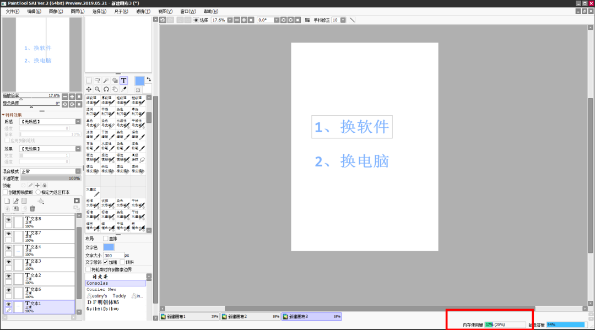Image resolution: width=595 pixels, height=330 pixels.
Task: Select the rectangular selection tool
Action: click(89, 80)
